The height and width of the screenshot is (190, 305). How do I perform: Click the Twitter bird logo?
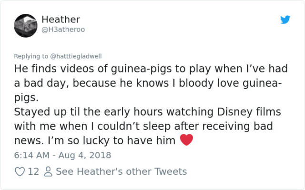coord(285,20)
